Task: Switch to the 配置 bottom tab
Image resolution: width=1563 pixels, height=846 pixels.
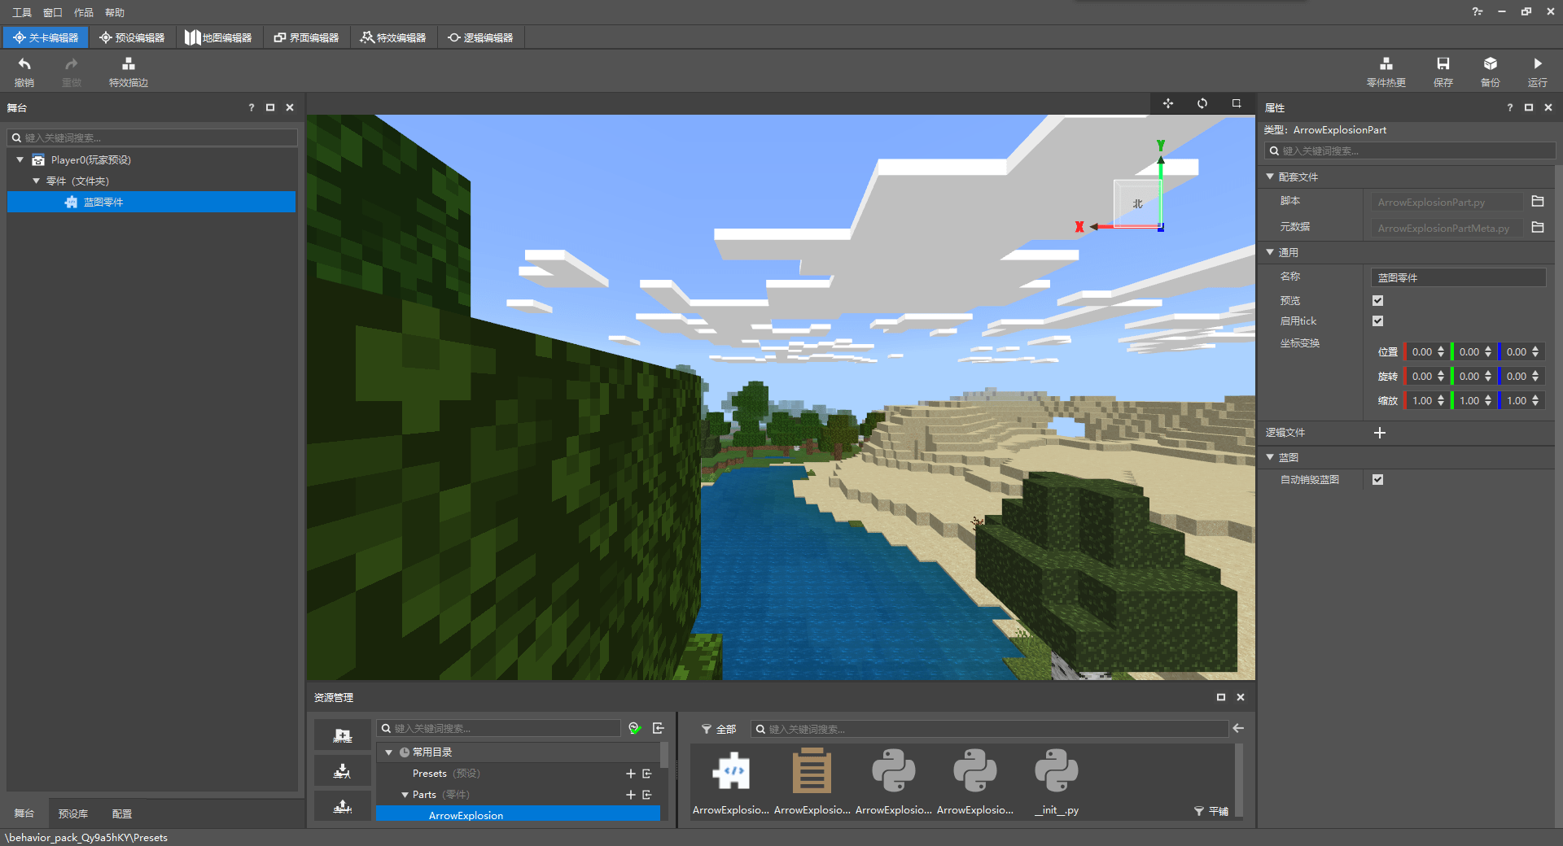Action: [122, 813]
